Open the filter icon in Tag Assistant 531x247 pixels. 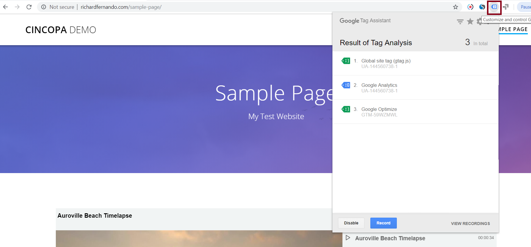pos(460,22)
